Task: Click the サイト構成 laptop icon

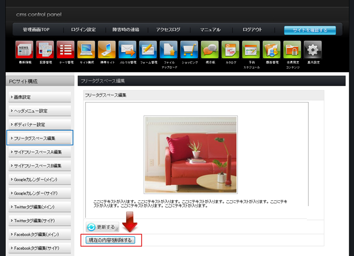Action: coord(86,50)
